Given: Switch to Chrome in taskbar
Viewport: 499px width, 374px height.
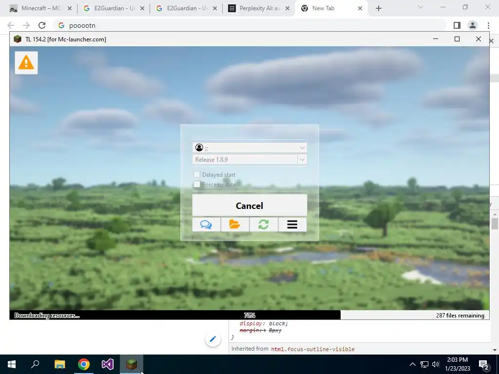Looking at the screenshot, I should point(84,364).
